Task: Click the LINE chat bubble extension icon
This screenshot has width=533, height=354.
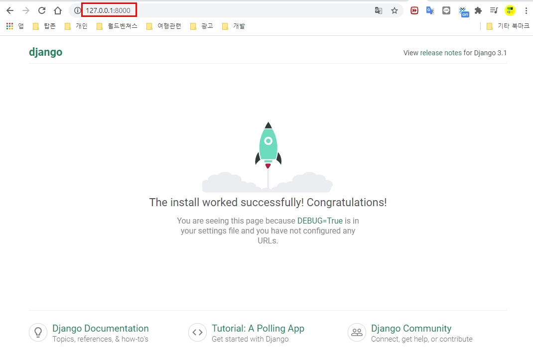Action: coord(446,10)
